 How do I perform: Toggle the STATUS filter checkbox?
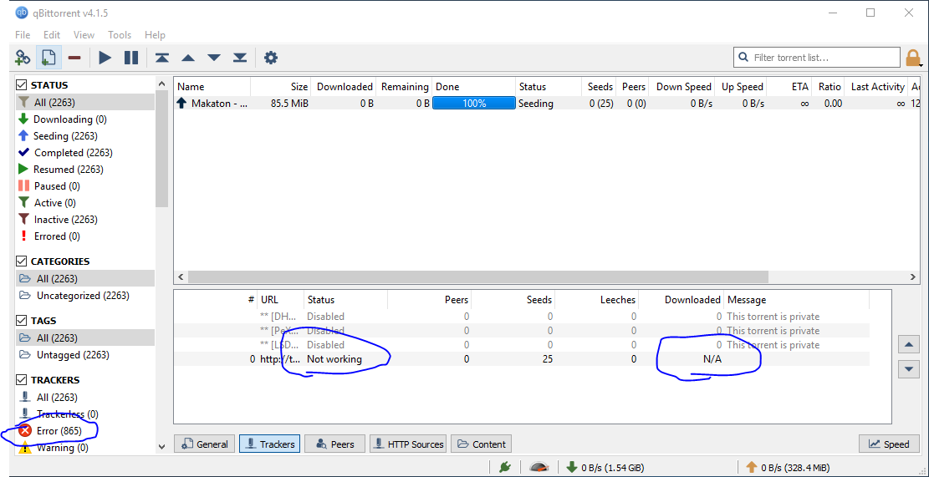tap(22, 85)
